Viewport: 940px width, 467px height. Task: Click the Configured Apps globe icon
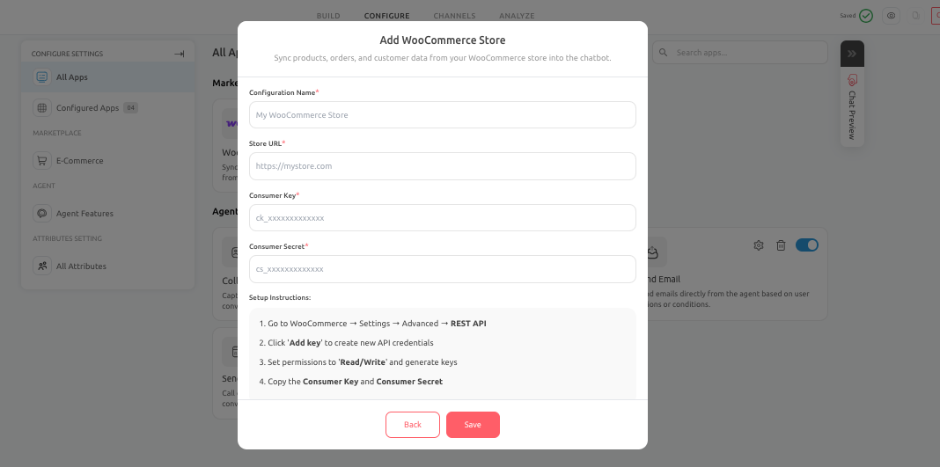(42, 108)
